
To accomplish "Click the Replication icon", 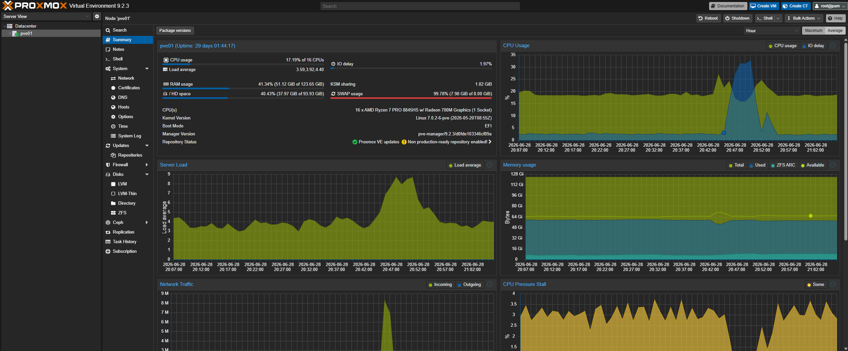I will [x=108, y=232].
